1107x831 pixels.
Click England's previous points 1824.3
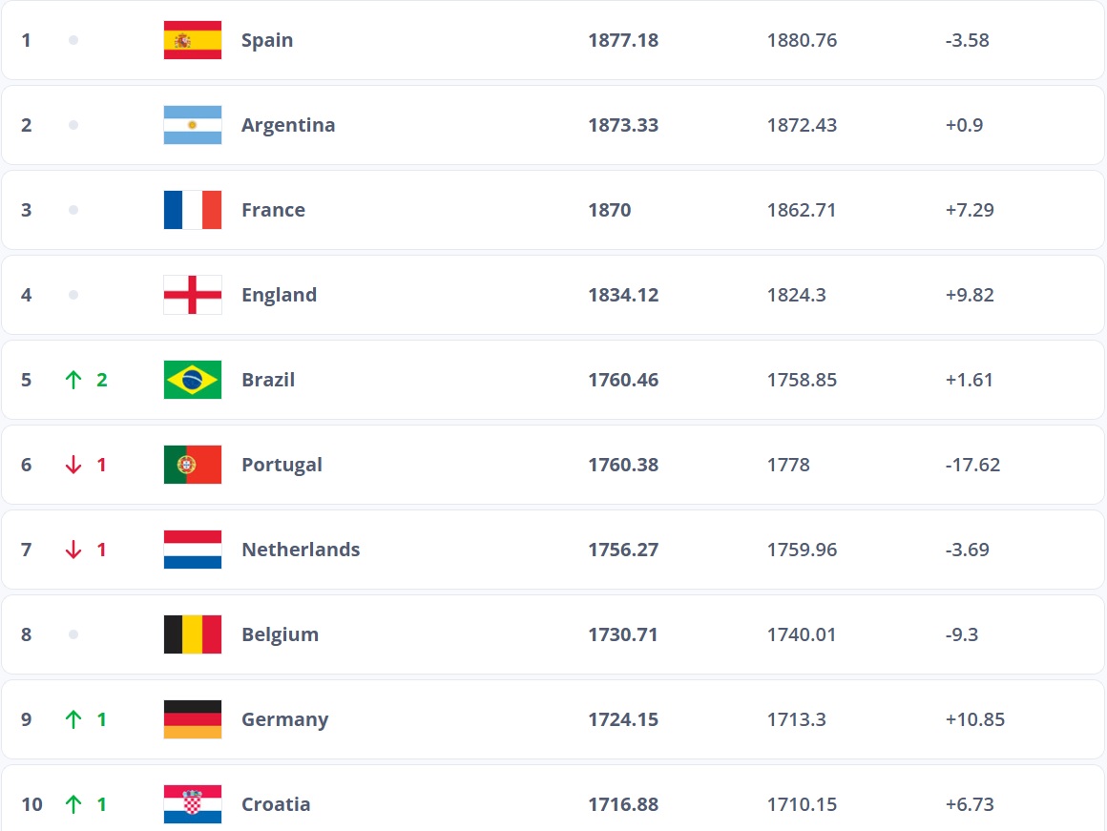pyautogui.click(x=797, y=295)
